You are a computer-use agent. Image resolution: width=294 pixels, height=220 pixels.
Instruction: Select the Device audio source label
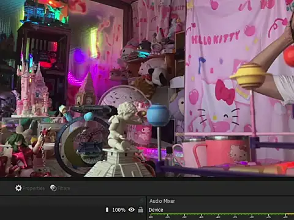point(156,210)
